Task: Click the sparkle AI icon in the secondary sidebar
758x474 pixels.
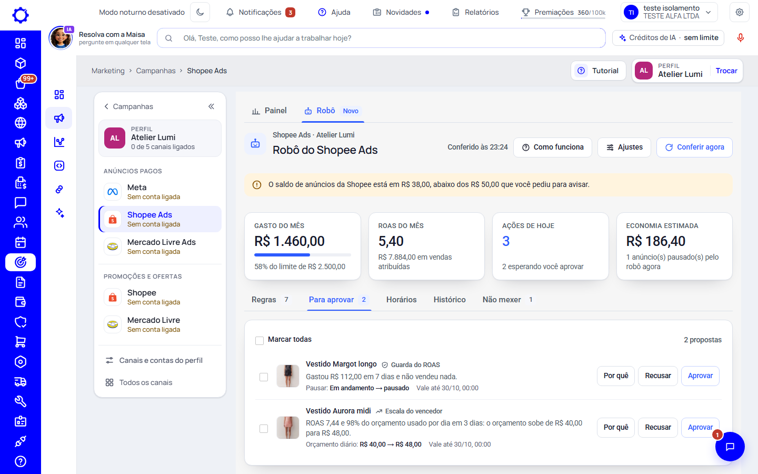Action: [59, 213]
